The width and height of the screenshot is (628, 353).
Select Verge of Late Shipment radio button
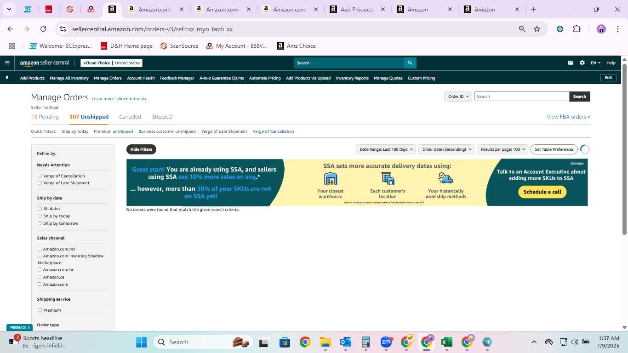40,183
